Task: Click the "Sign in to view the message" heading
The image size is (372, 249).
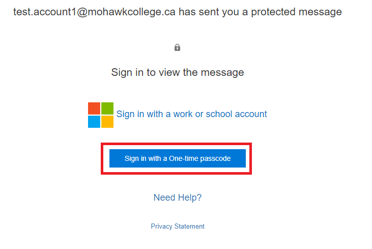Action: (178, 72)
